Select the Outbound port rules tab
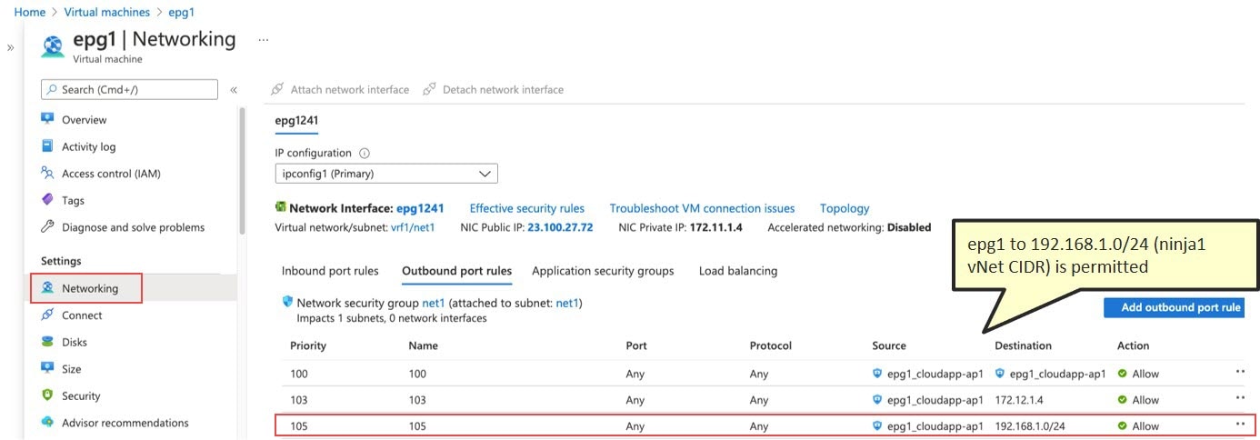The image size is (1260, 440). 456,271
